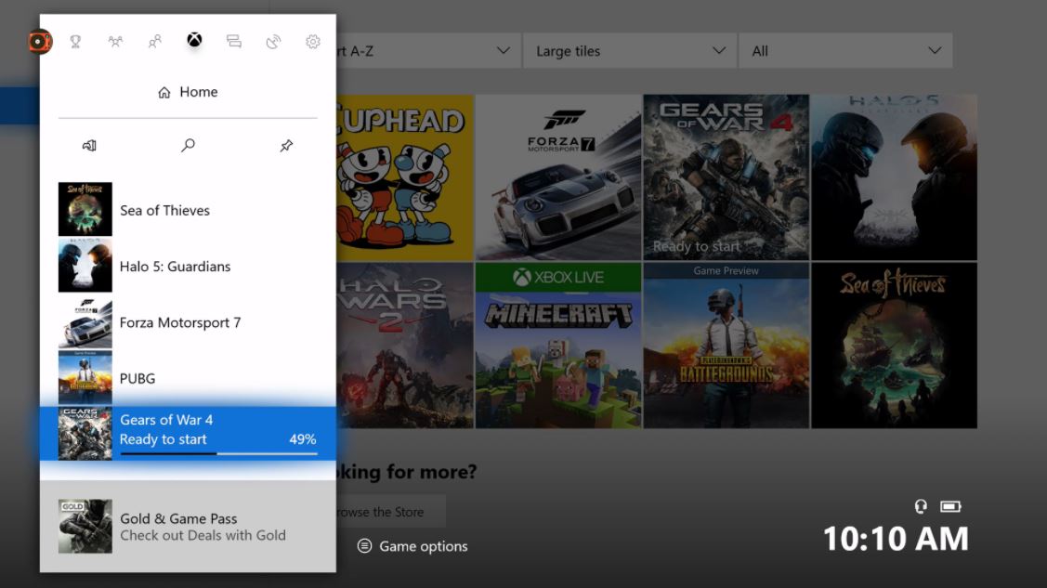
Task: Click the Home house icon
Action: 164,92
